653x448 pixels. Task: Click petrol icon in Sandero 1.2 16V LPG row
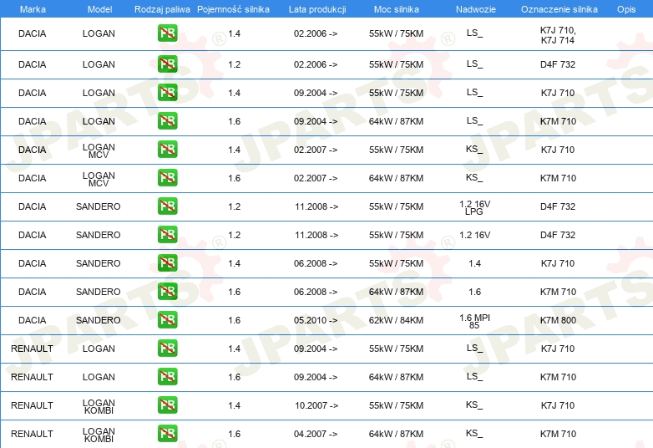click(167, 206)
